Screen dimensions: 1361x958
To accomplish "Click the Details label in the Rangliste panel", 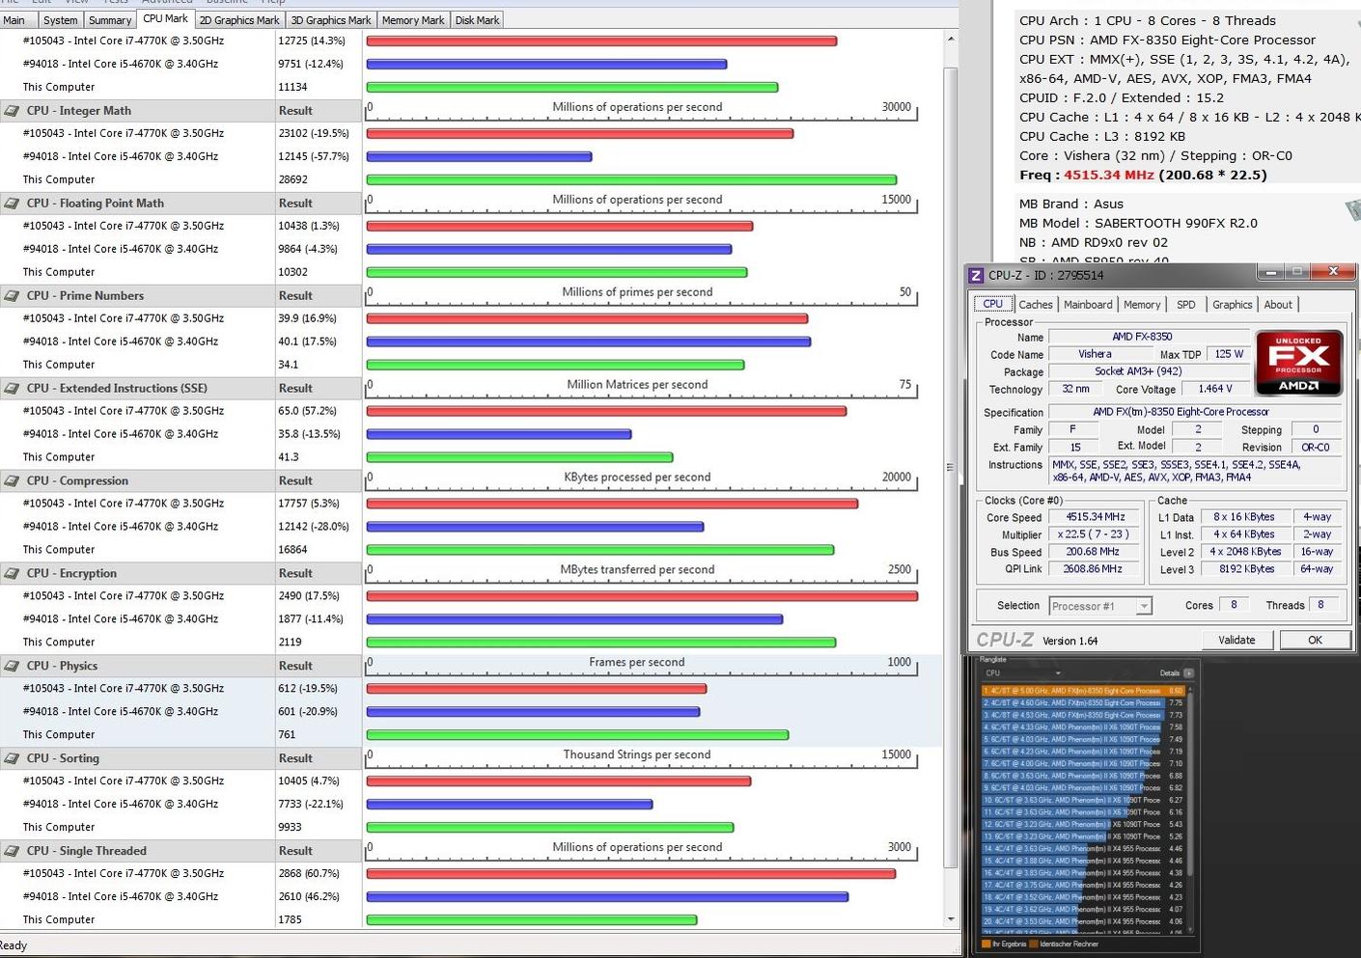I will 1169,673.
